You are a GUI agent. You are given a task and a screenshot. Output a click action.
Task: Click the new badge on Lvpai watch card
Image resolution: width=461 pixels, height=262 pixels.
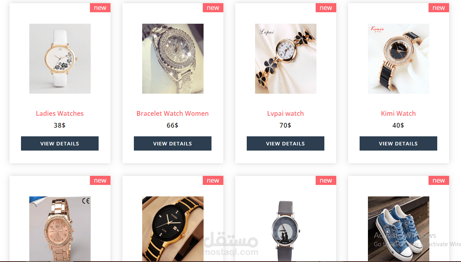326,8
